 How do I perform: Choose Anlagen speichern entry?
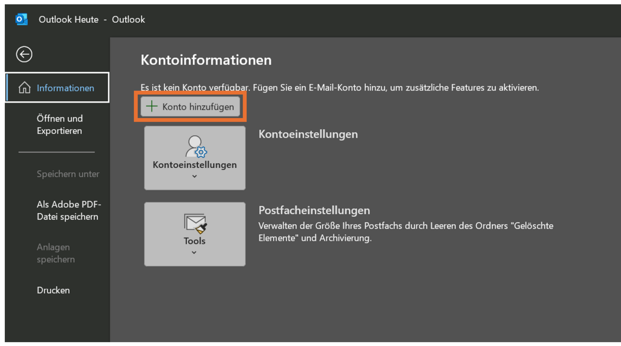(x=56, y=253)
